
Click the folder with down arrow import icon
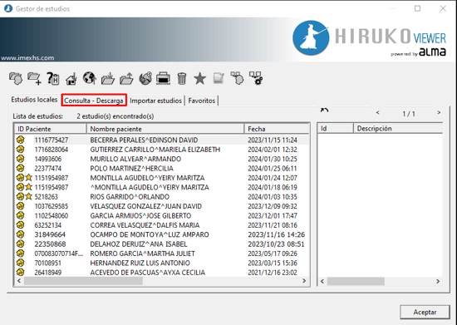click(108, 78)
